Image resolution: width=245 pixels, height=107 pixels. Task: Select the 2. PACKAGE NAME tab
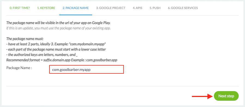76,8
